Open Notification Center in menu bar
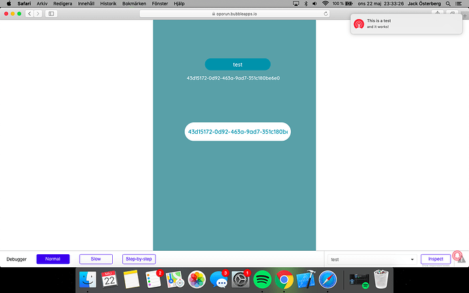Viewport: 469px width, 293px height. tap(458, 3)
